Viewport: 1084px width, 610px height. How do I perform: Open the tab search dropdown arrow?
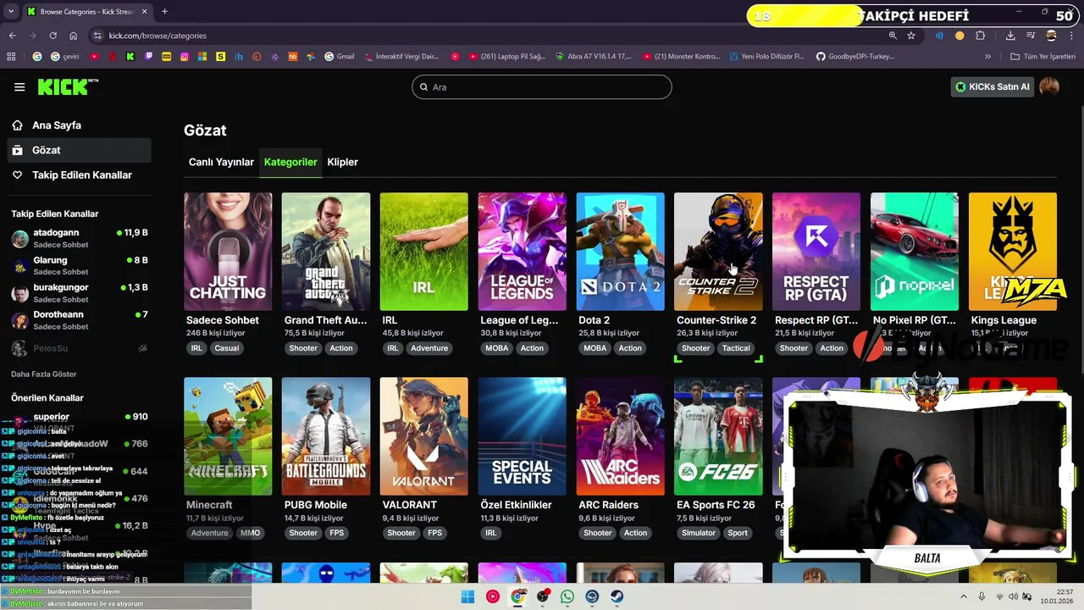click(x=11, y=11)
